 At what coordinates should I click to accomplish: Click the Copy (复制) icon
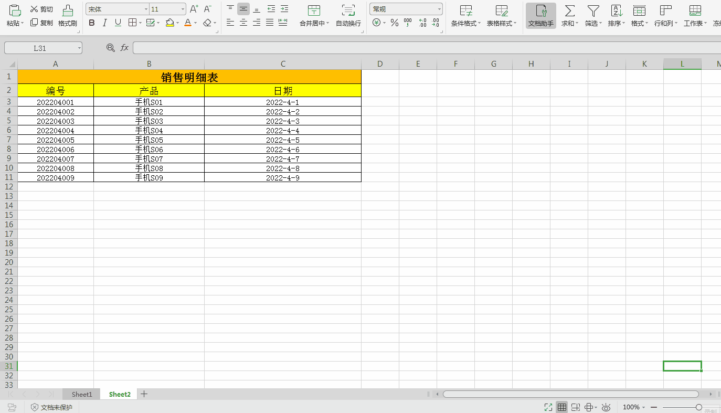click(x=34, y=23)
